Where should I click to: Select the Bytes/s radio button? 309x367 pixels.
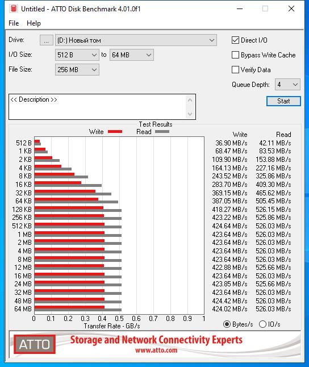pyautogui.click(x=227, y=324)
